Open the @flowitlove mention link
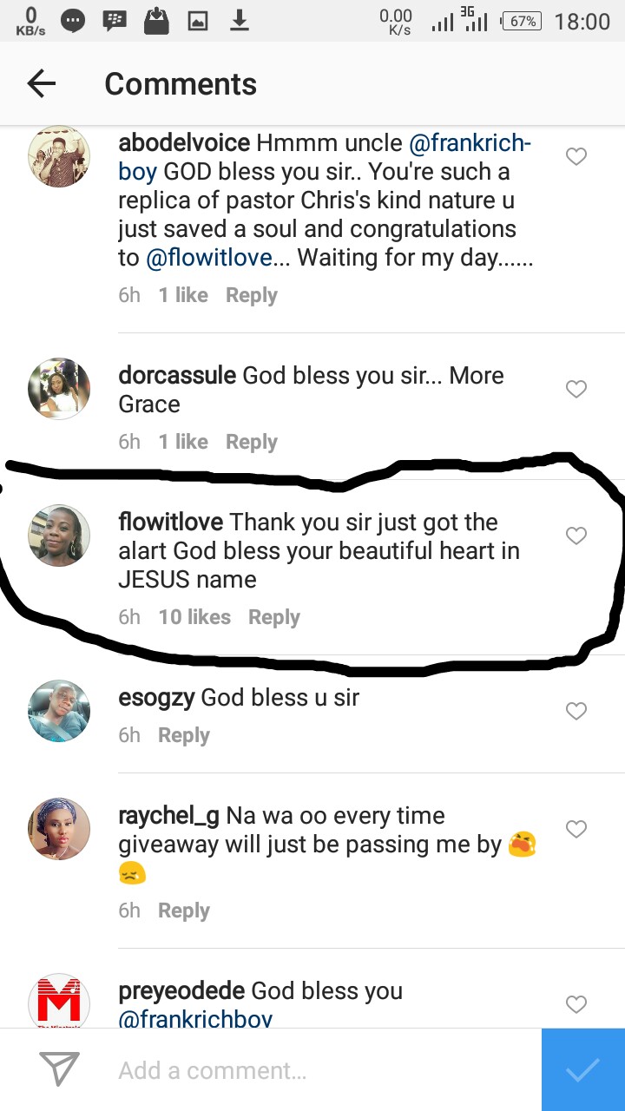The image size is (625, 1111). 208,258
